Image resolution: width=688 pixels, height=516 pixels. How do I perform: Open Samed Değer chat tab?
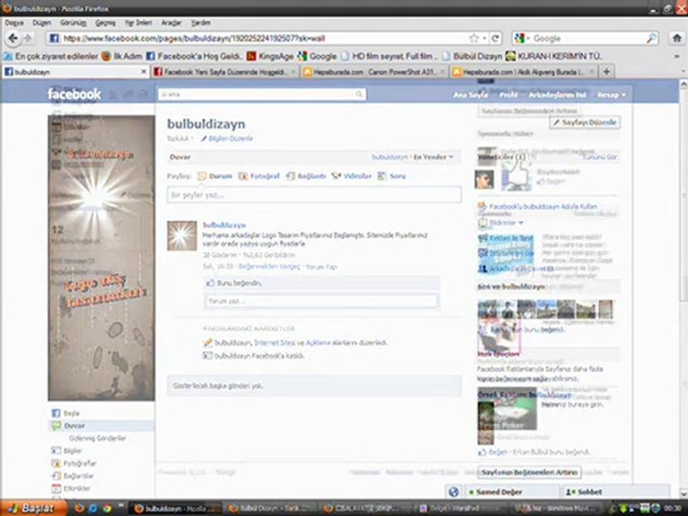(x=511, y=492)
